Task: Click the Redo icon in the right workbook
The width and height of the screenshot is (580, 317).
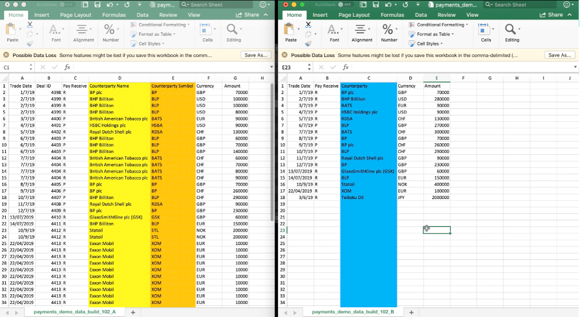Action: [x=405, y=5]
